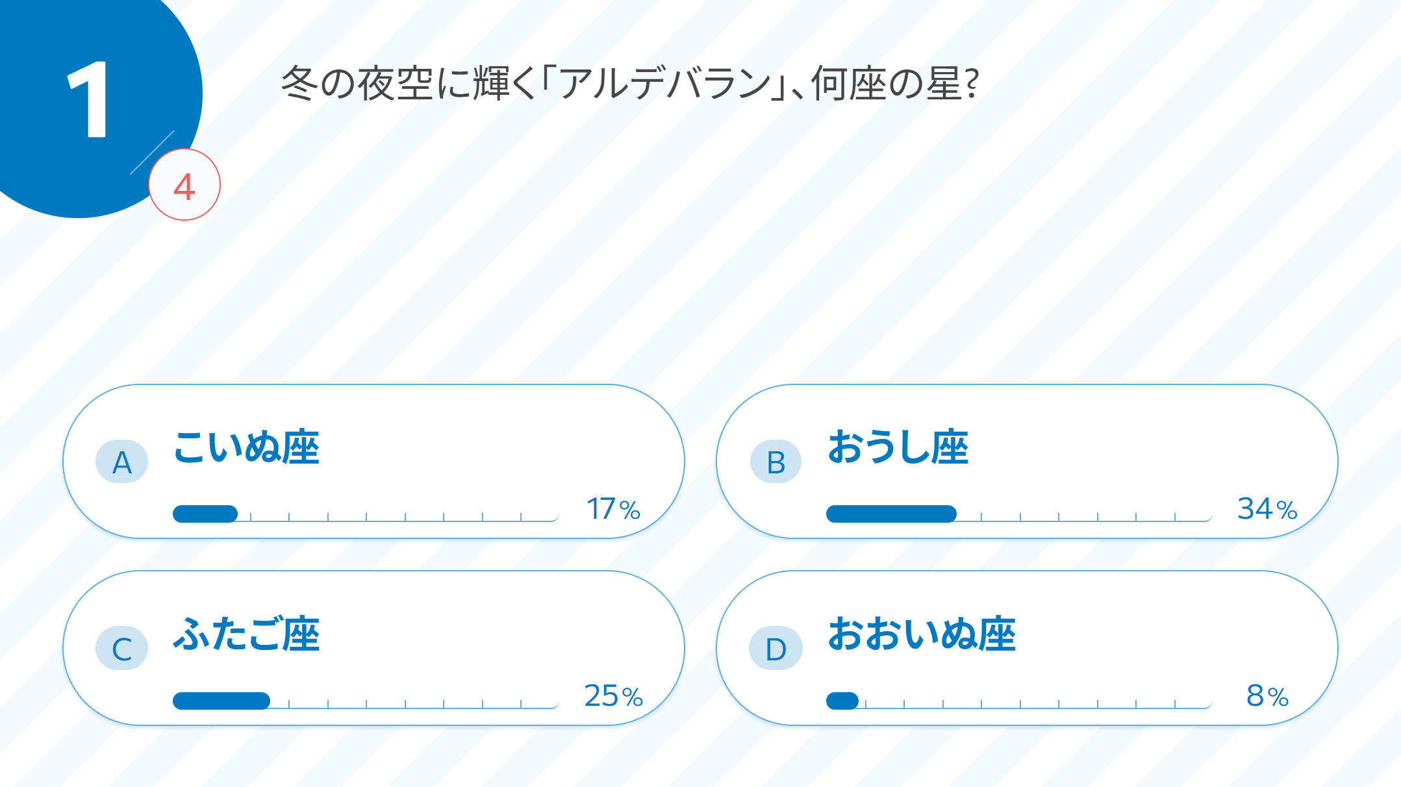Click the filled progress bar for こいぬ座
This screenshot has height=787, width=1401.
(x=205, y=514)
